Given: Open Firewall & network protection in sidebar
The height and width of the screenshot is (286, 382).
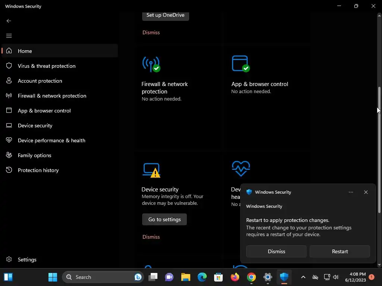Looking at the screenshot, I should [x=60, y=96].
